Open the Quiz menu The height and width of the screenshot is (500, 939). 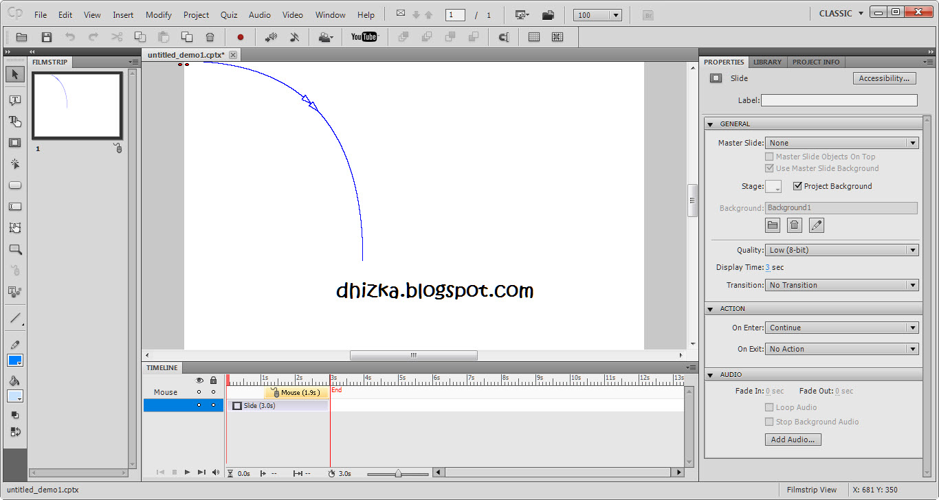[229, 14]
